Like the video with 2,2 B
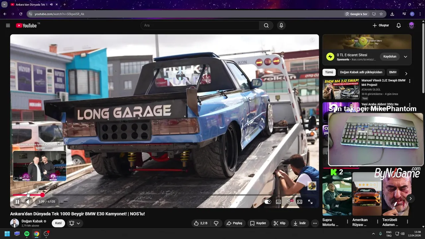425x239 pixels. tap(201, 223)
